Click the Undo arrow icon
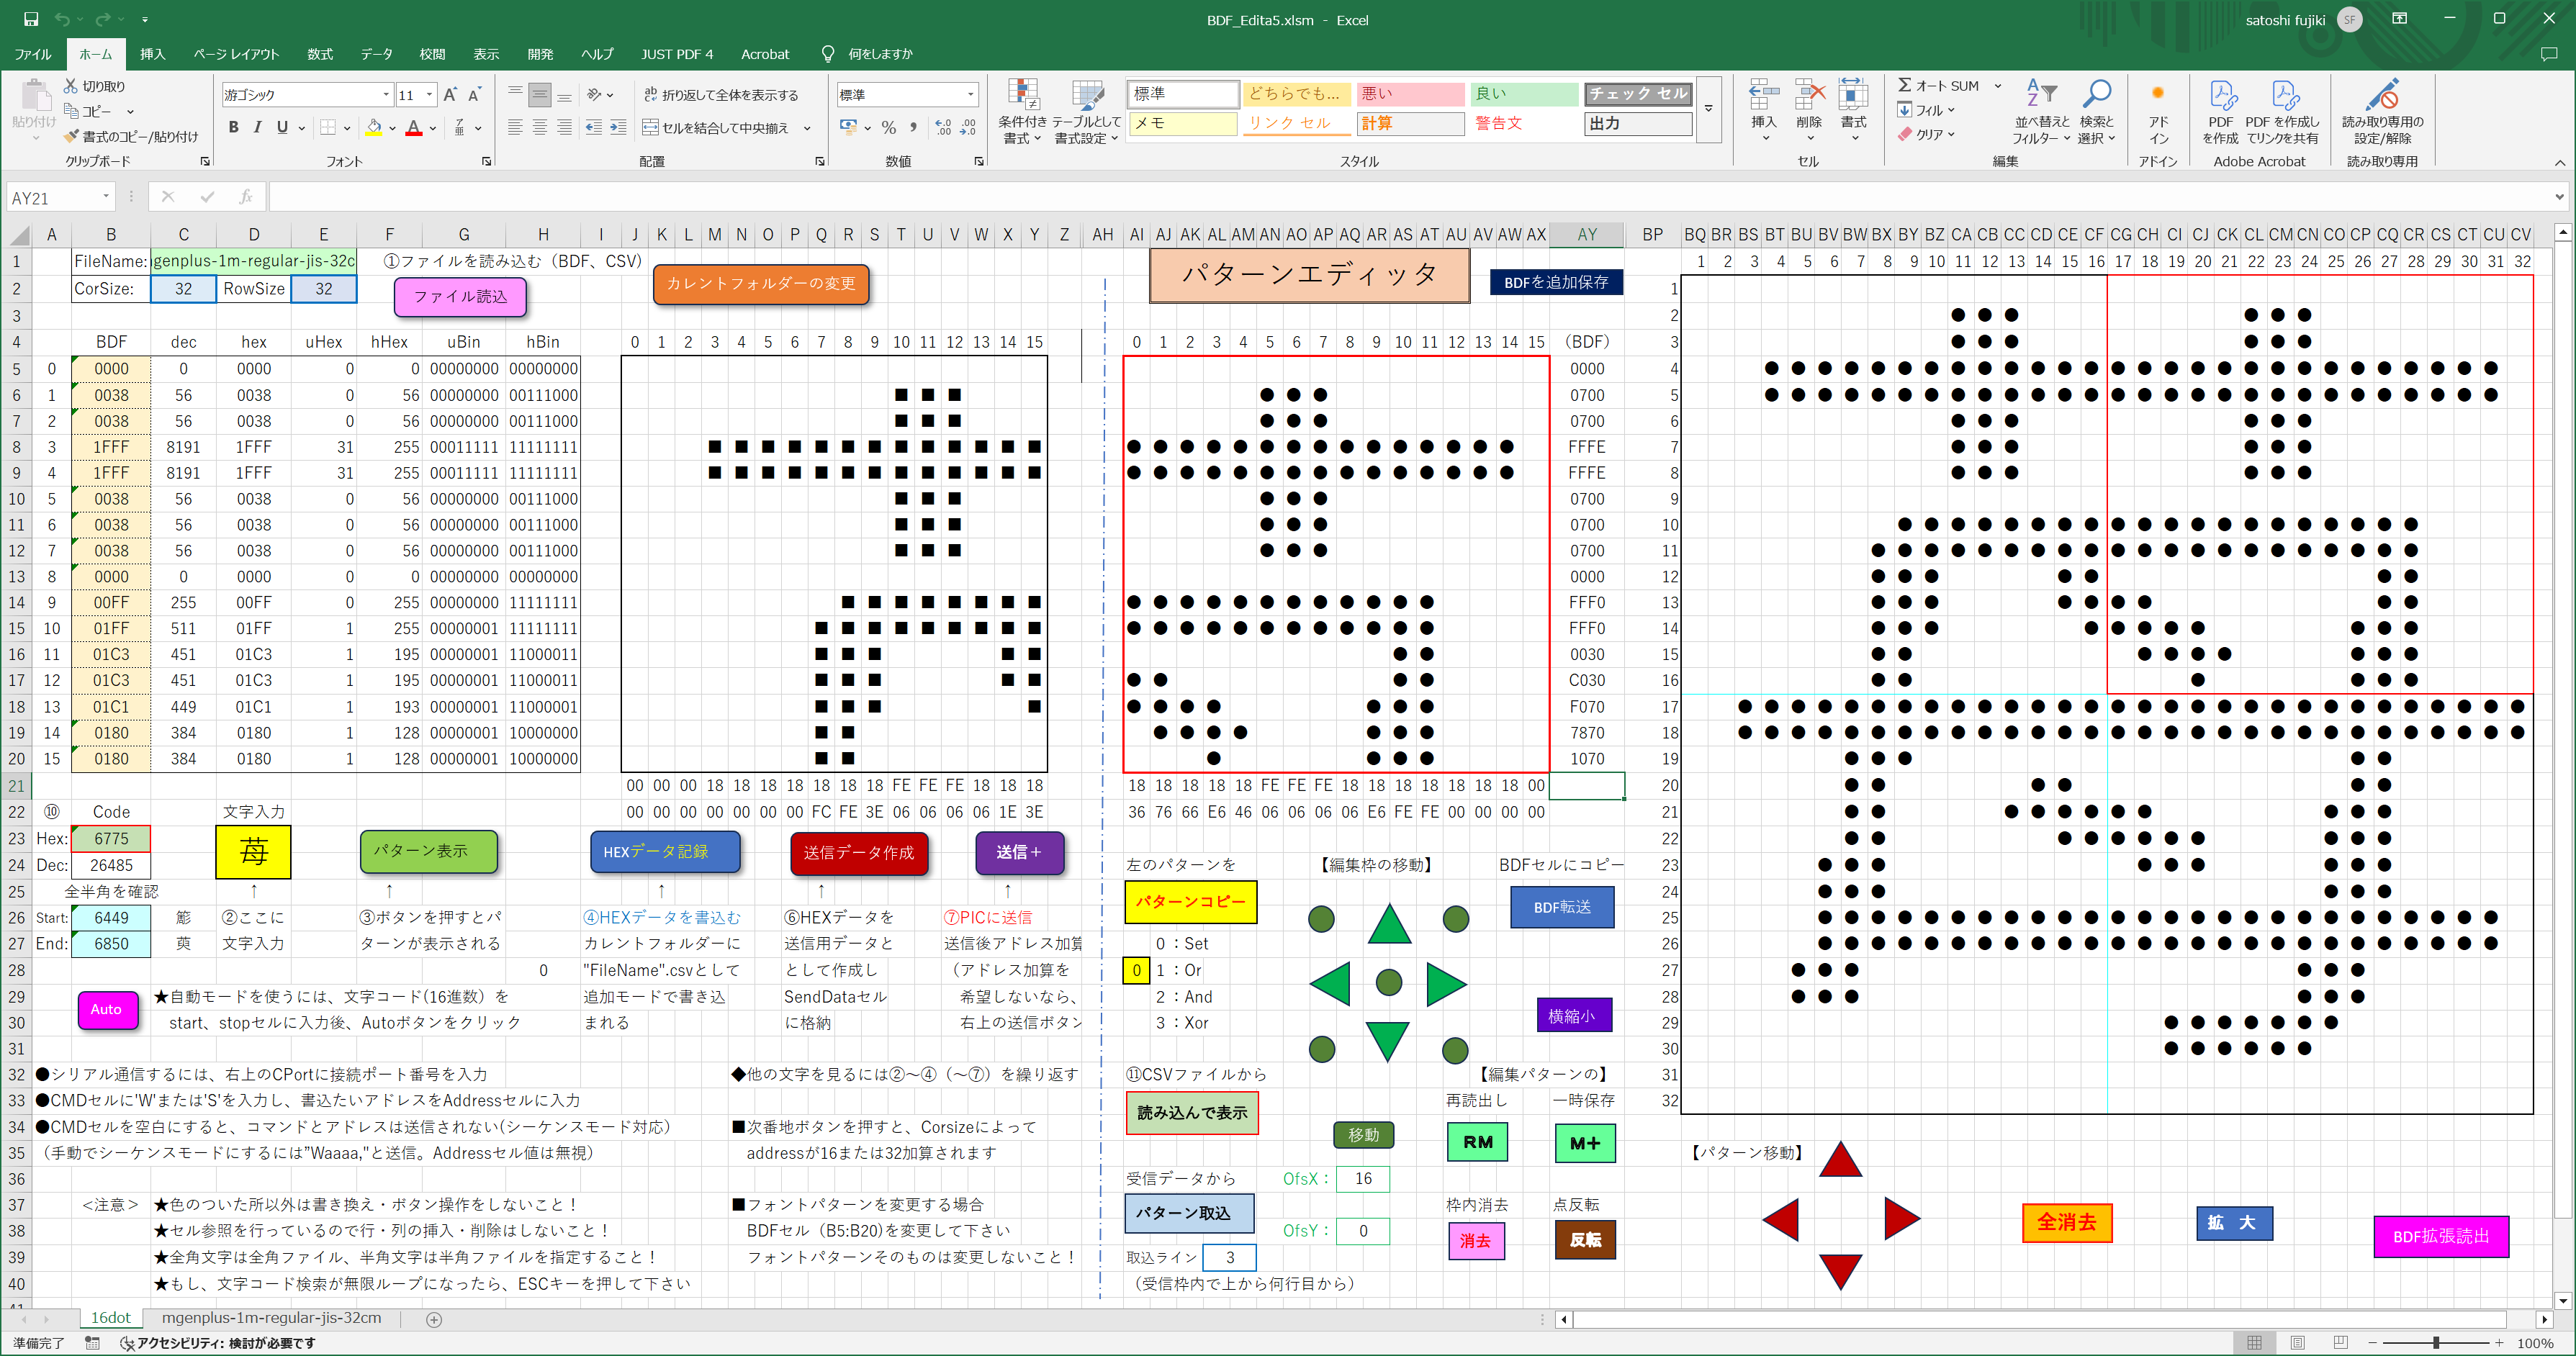Image resolution: width=2576 pixels, height=1356 pixels. point(62,19)
